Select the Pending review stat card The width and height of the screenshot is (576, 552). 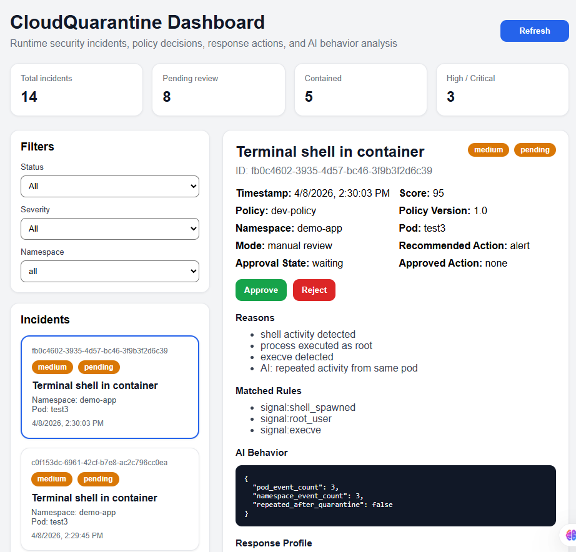pyautogui.click(x=218, y=89)
